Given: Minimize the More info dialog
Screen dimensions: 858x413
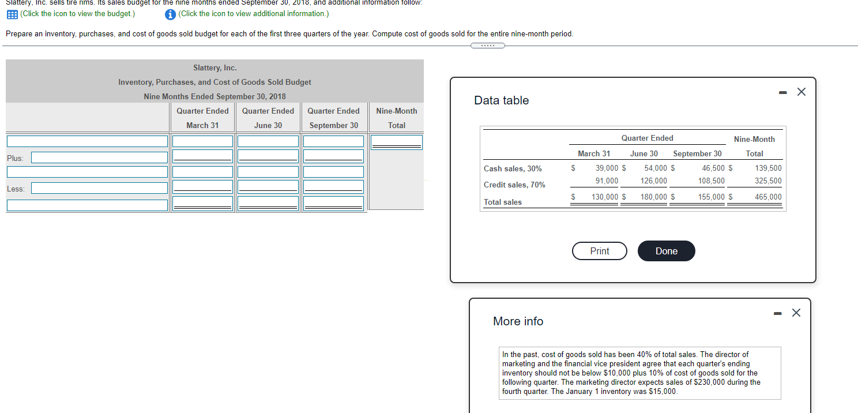Looking at the screenshot, I should 778,313.
